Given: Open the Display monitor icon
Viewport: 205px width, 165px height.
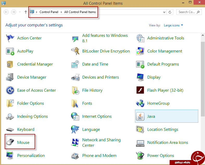Looking at the screenshot, I should [140, 77].
